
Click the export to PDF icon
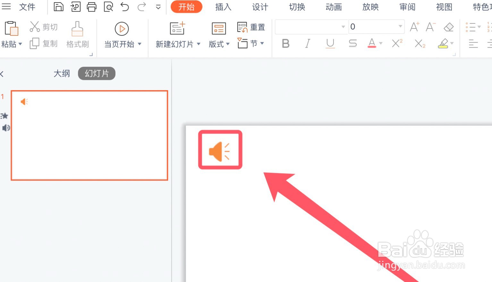pyautogui.click(x=75, y=7)
